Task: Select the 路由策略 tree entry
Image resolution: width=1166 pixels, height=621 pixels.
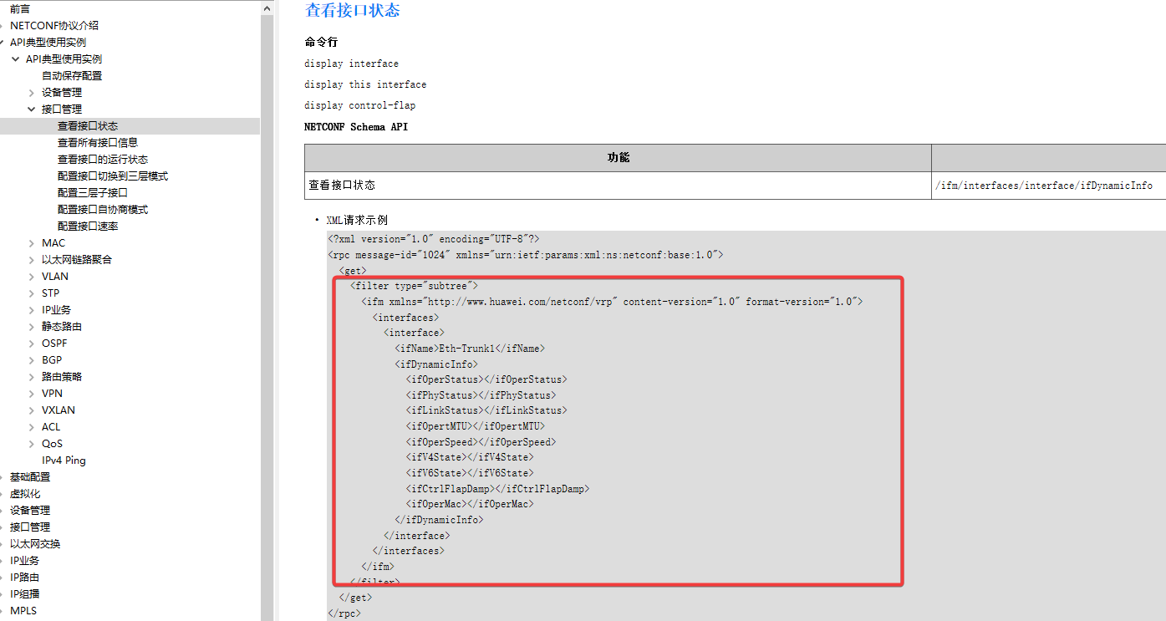Action: [x=62, y=377]
